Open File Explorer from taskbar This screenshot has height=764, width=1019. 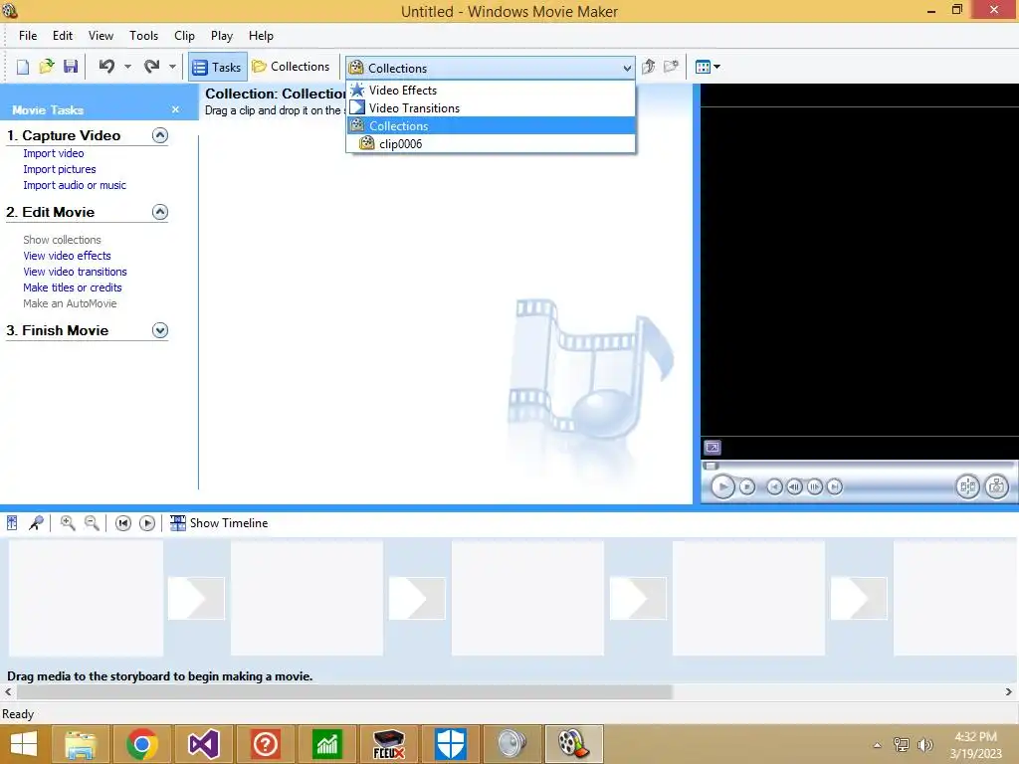[81, 744]
